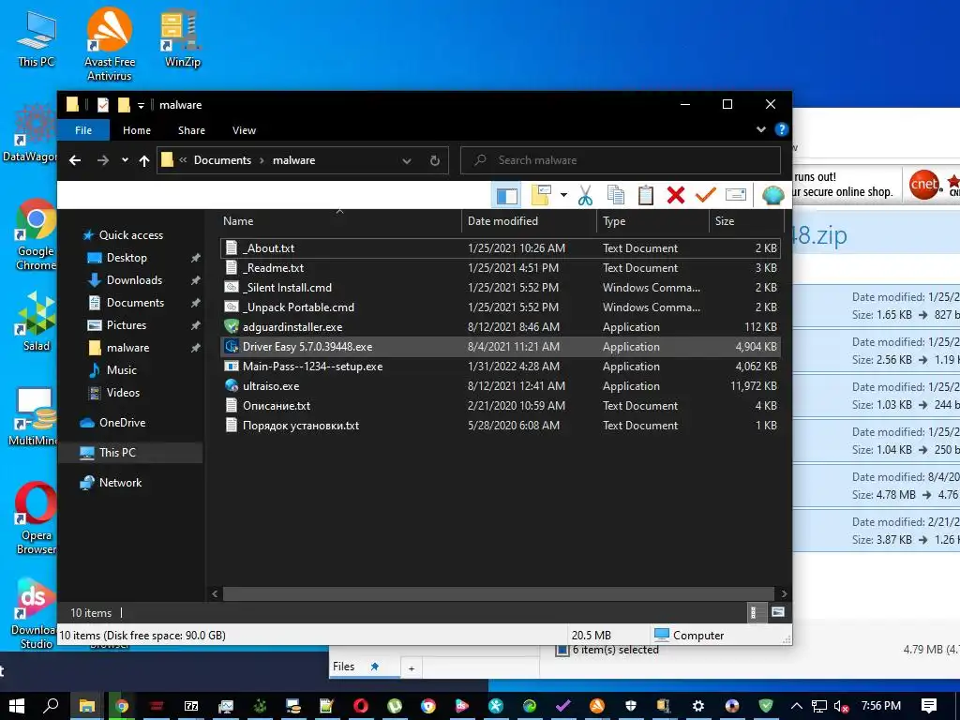Sort by the Name column header
This screenshot has width=960, height=720.
(x=339, y=221)
